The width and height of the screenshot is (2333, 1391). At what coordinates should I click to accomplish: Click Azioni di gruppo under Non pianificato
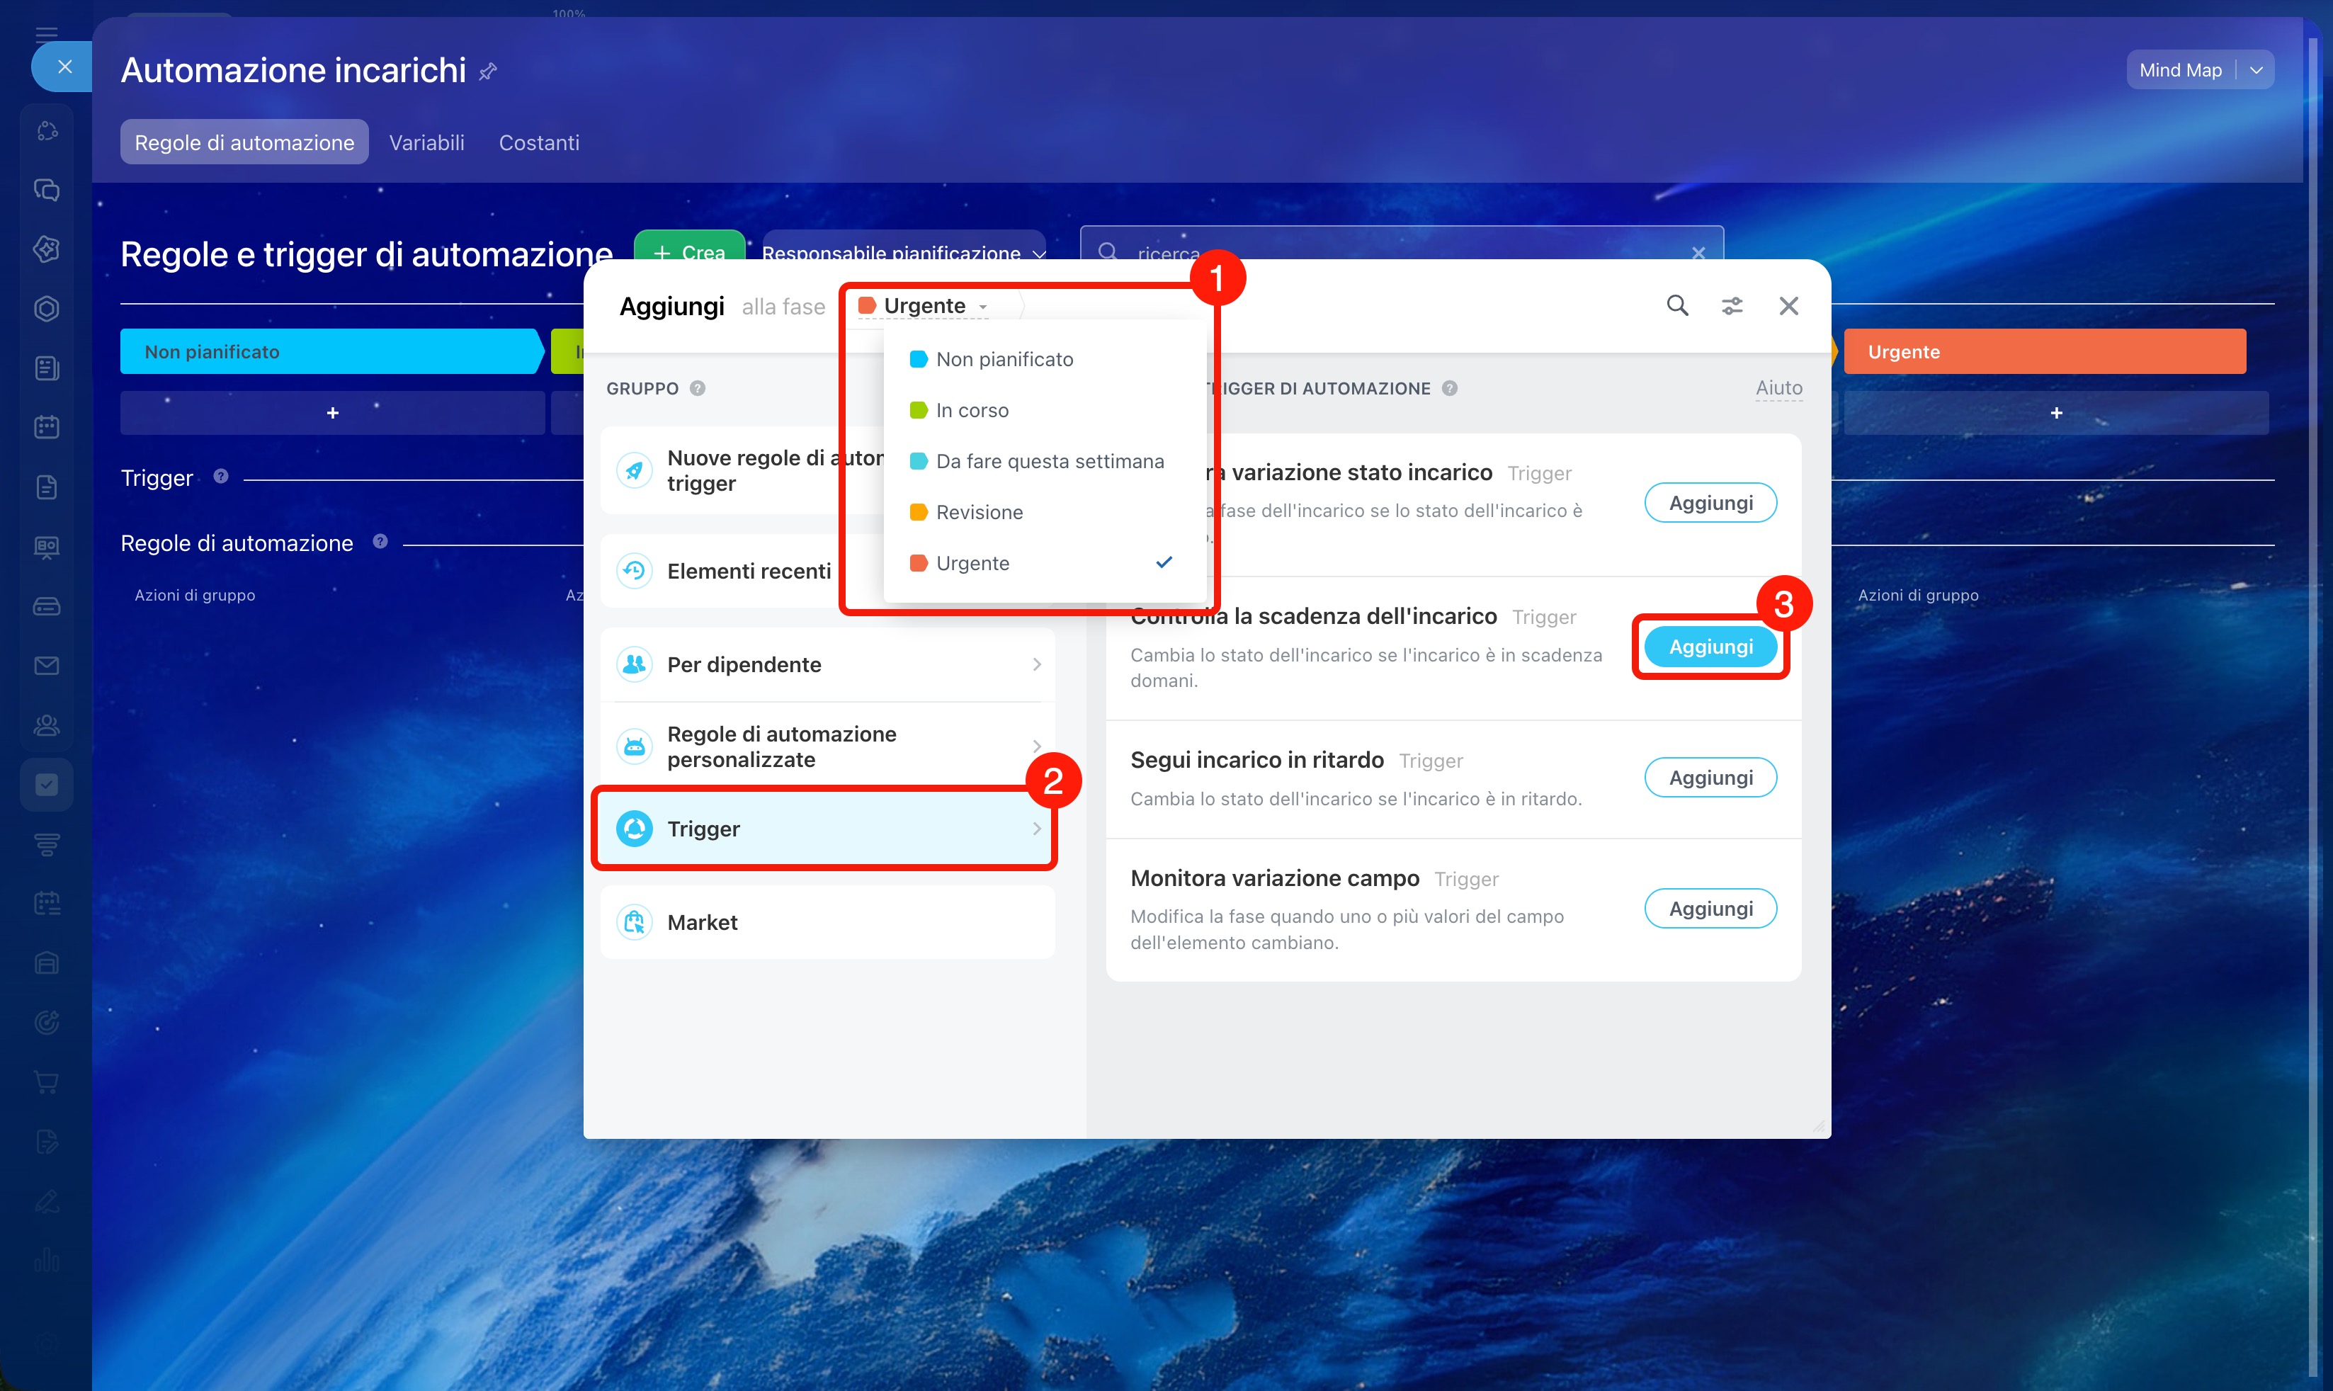tap(195, 595)
